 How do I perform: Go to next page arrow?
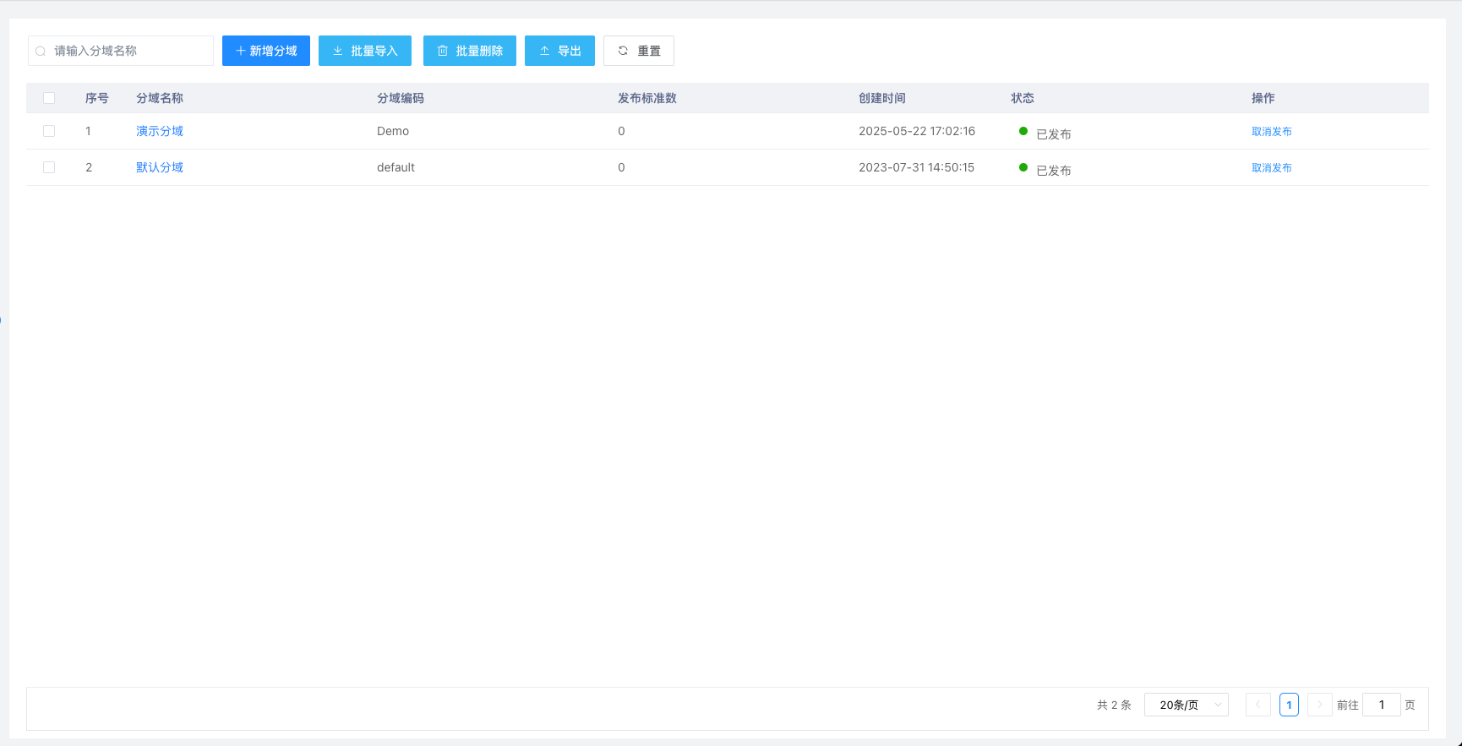(1319, 705)
